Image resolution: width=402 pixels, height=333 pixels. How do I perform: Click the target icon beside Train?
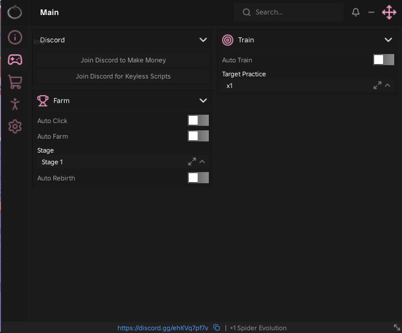[228, 40]
